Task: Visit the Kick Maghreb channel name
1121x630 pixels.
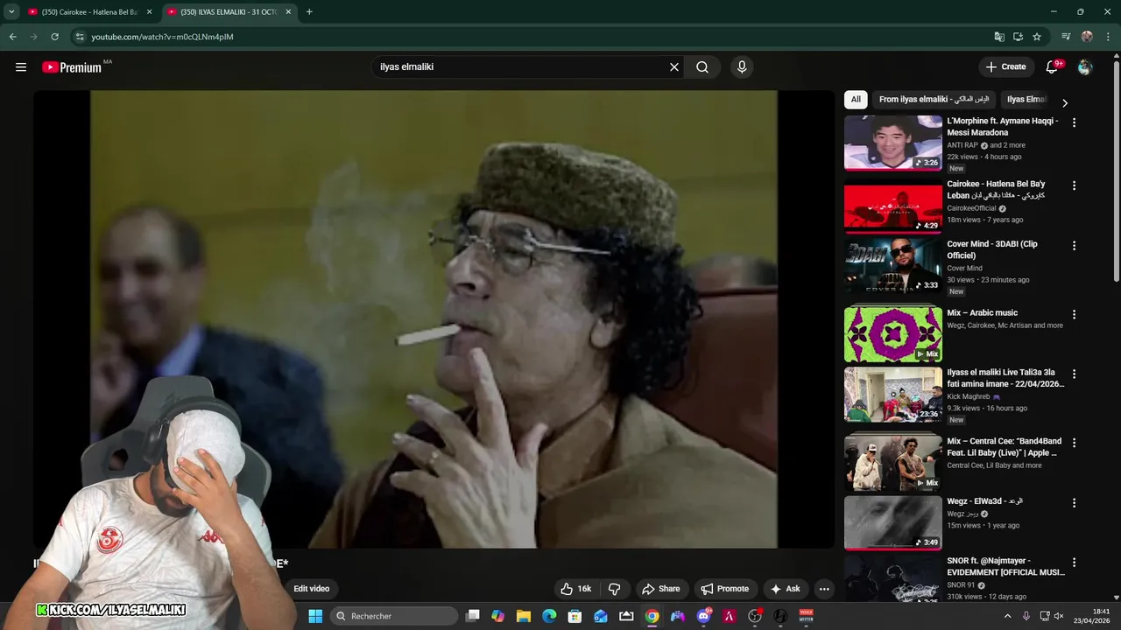Action: tap(969, 396)
